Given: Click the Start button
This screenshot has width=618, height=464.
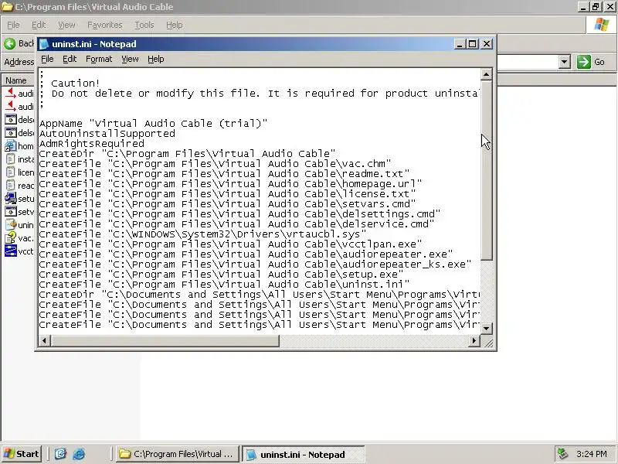Looking at the screenshot, I should [x=22, y=454].
